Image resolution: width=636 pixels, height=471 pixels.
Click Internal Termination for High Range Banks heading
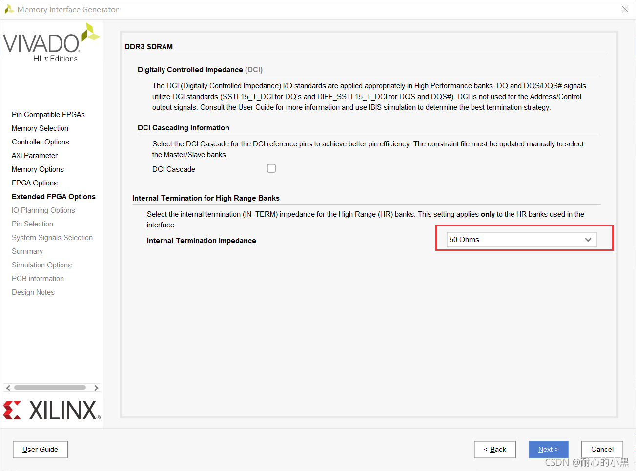pyautogui.click(x=206, y=198)
